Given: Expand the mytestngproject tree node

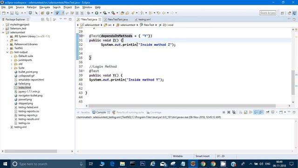Looking at the screenshot, I should [3, 25].
